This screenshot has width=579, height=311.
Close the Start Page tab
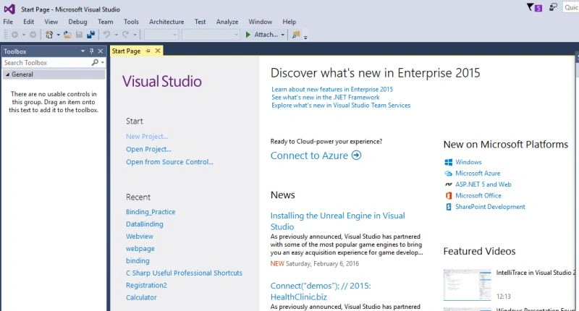pyautogui.click(x=158, y=51)
